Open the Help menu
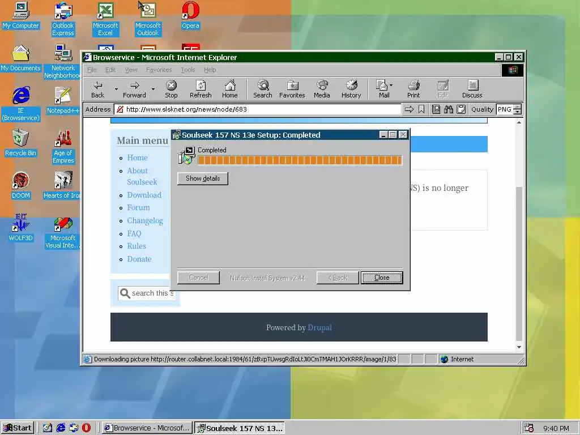Screen dimensions: 580x435 210,70
